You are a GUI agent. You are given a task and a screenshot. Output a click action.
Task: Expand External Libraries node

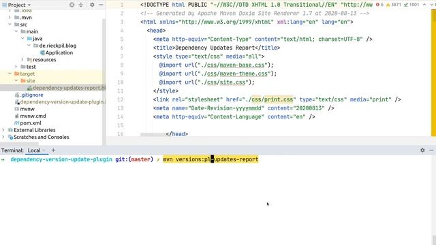(x=3, y=130)
